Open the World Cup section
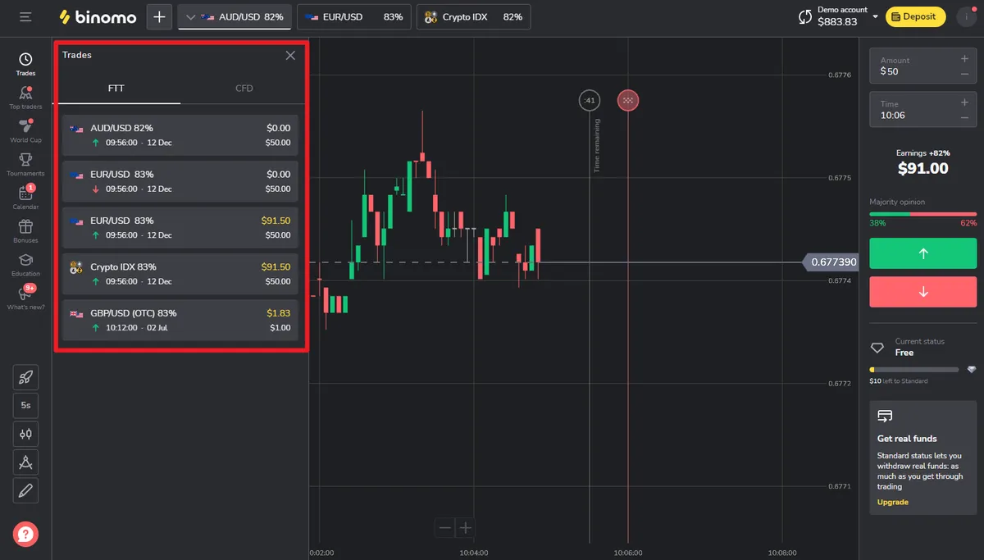 [x=25, y=131]
